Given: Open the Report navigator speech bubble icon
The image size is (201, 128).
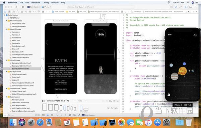Looking at the screenshot, I should tap(39, 11).
